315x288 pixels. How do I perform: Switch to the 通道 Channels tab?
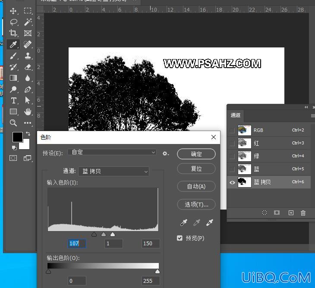(x=236, y=116)
